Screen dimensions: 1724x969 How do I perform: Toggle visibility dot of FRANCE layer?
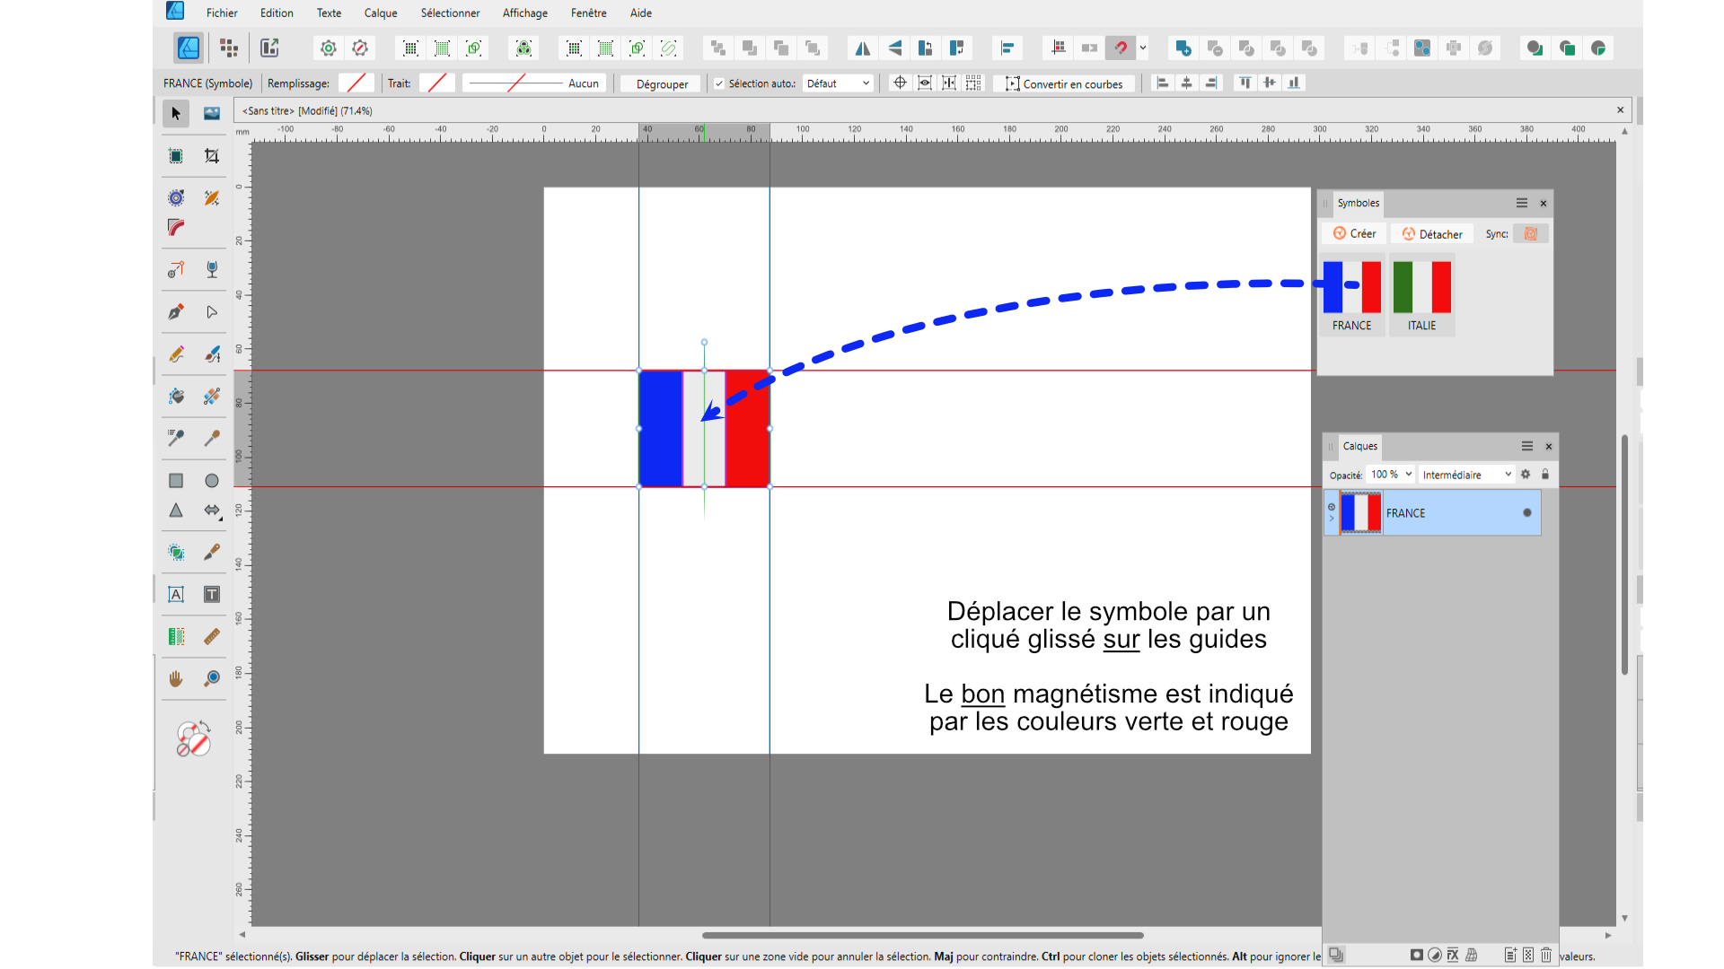coord(1526,513)
